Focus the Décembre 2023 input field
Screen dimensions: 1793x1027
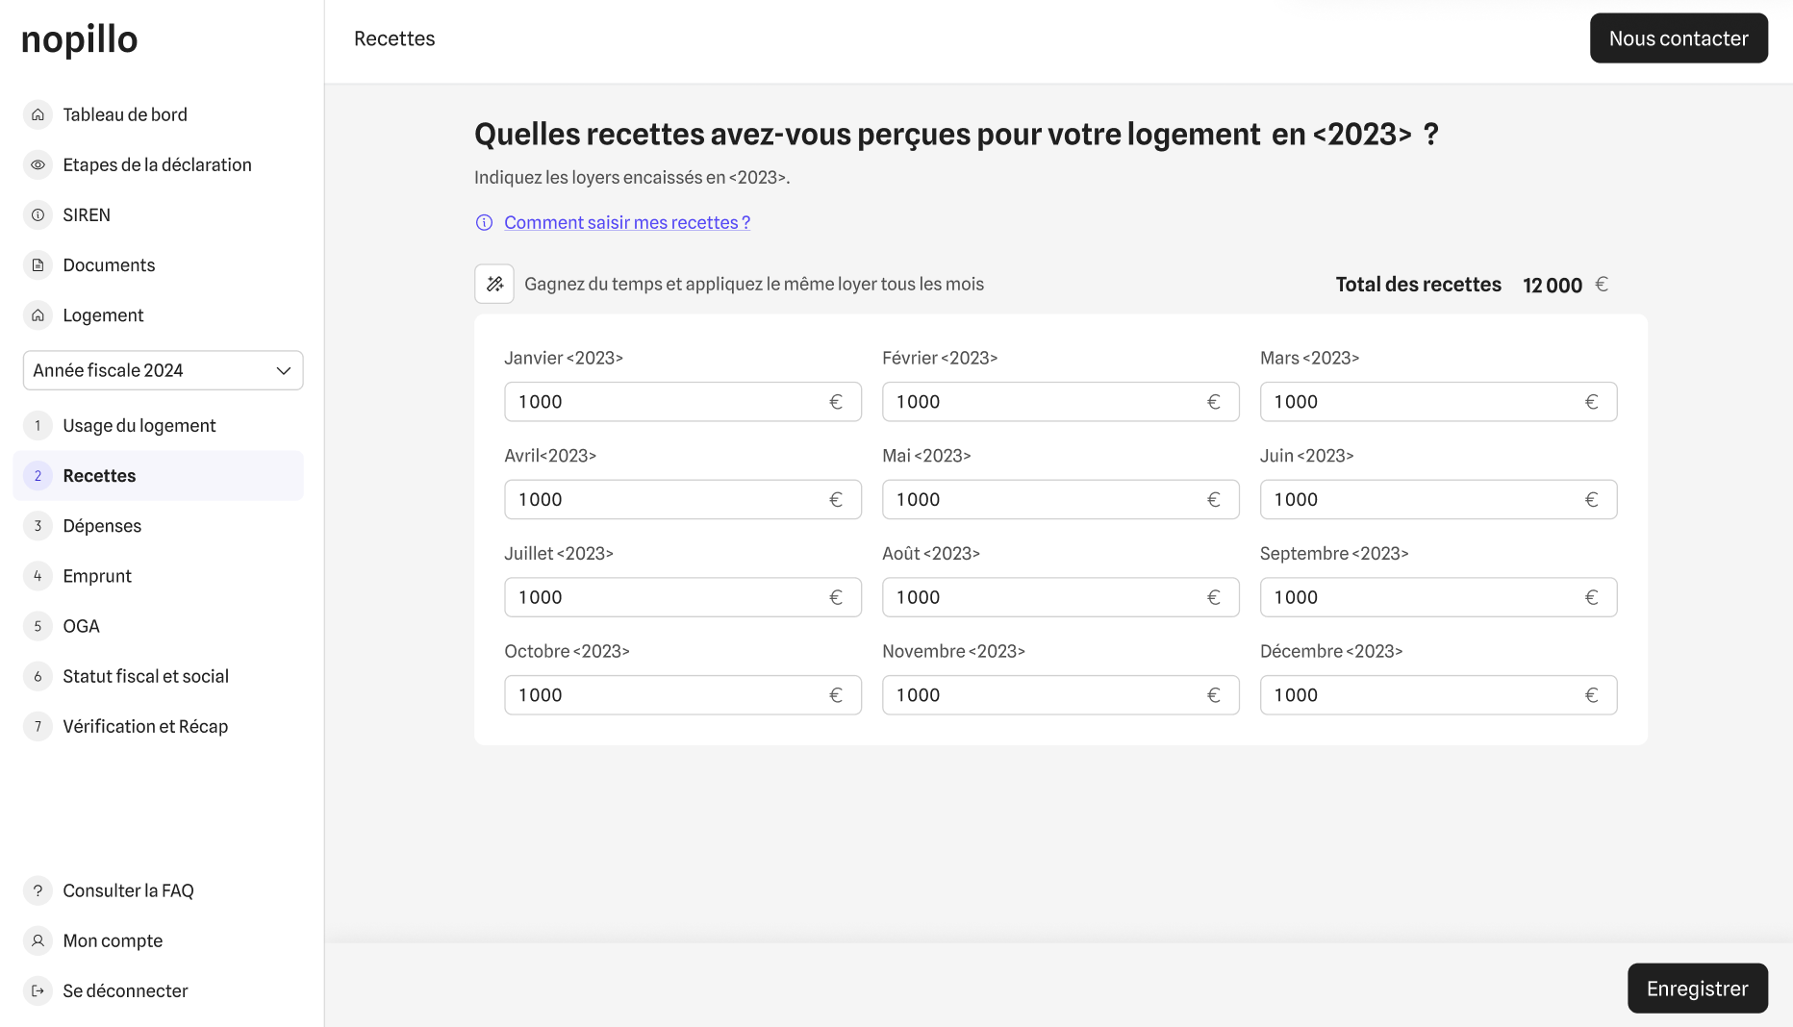point(1424,695)
